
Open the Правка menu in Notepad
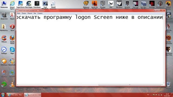click(x=24, y=13)
